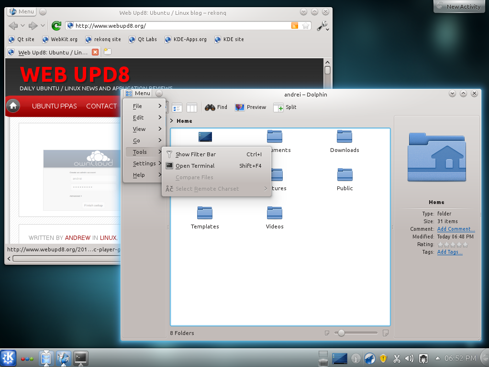Click New Activity button
Viewport: 489px width, 367px height.
click(460, 7)
